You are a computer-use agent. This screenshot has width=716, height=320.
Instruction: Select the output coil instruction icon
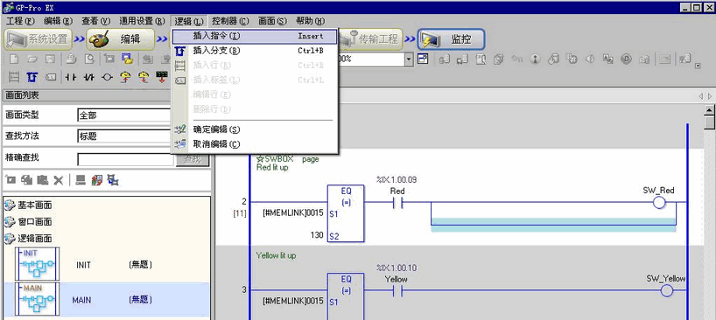click(x=107, y=78)
